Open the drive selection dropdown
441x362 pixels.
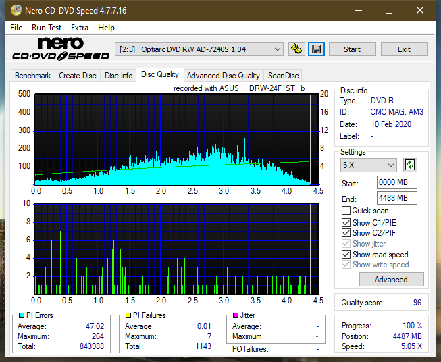coord(199,49)
